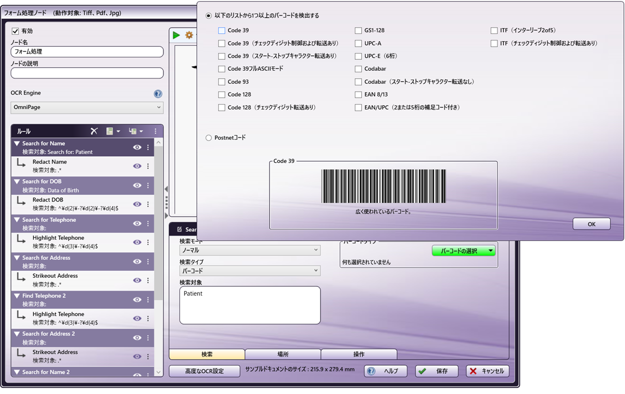625x394 pixels.
Task: Check the EAN 8/13 checkbox
Action: coord(359,95)
